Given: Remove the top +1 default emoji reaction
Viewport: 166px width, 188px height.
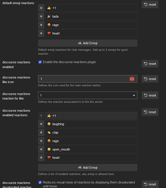Looking at the screenshot, I should tap(41, 8).
